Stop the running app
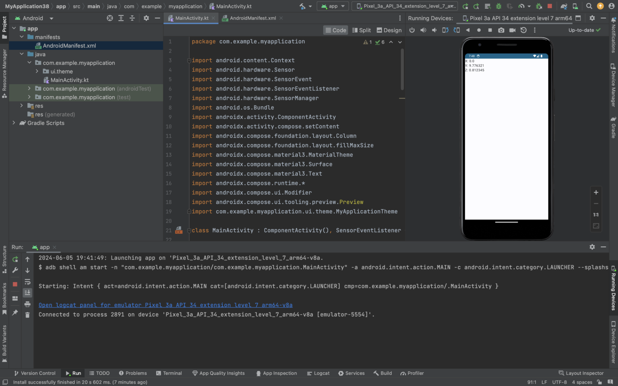The image size is (618, 386). [550, 6]
